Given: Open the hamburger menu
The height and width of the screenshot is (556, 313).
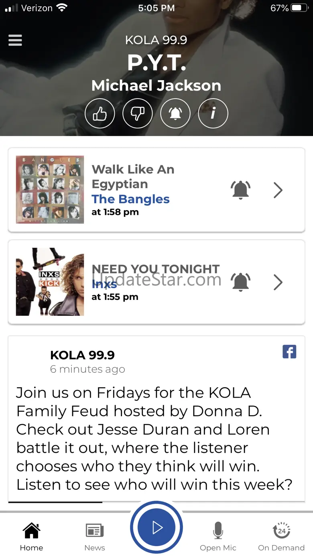Looking at the screenshot, I should coord(15,40).
